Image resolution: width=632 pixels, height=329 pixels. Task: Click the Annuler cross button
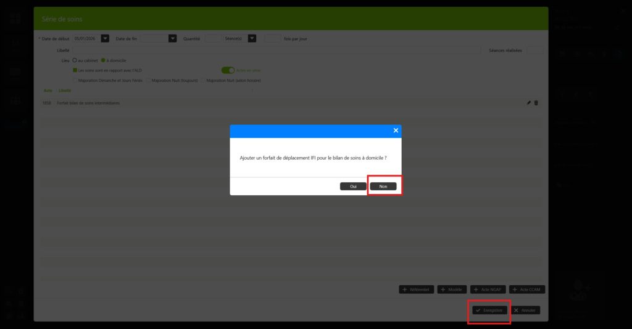525,310
